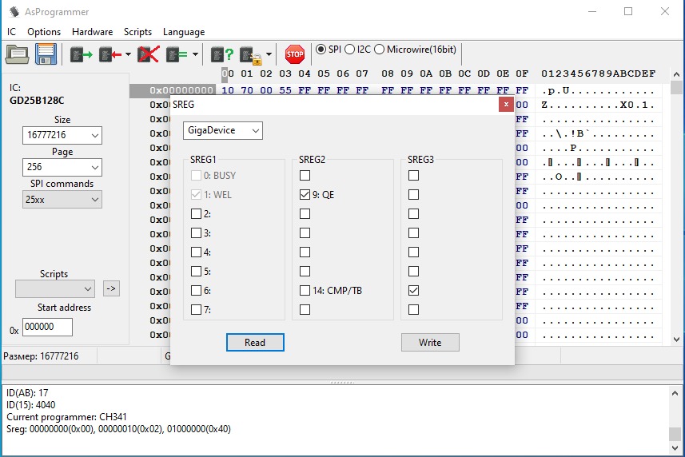Select hex byte 10 at address 0x00000000

click(228, 90)
